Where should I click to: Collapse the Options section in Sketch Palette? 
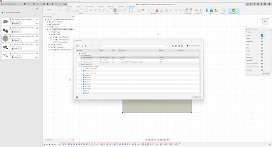click(247, 32)
